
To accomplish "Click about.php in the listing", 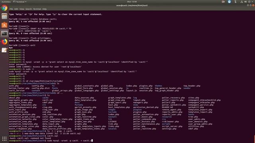I will tap(14, 98).
